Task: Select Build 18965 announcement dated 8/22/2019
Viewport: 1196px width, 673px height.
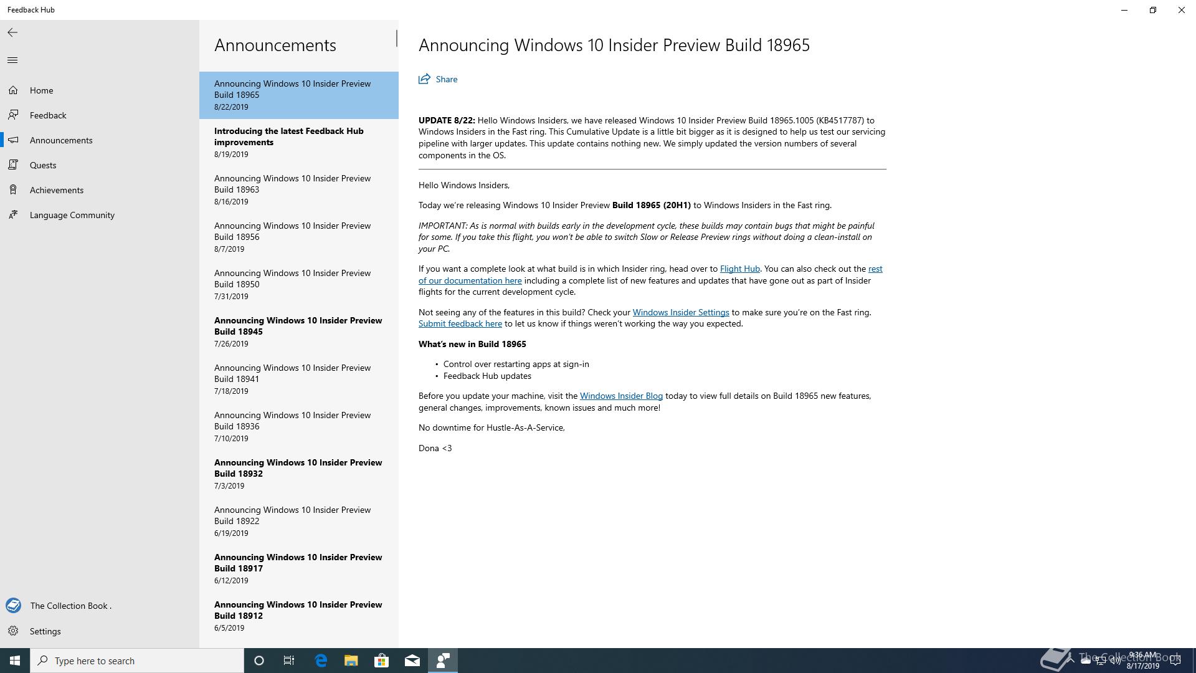Action: pyautogui.click(x=299, y=95)
